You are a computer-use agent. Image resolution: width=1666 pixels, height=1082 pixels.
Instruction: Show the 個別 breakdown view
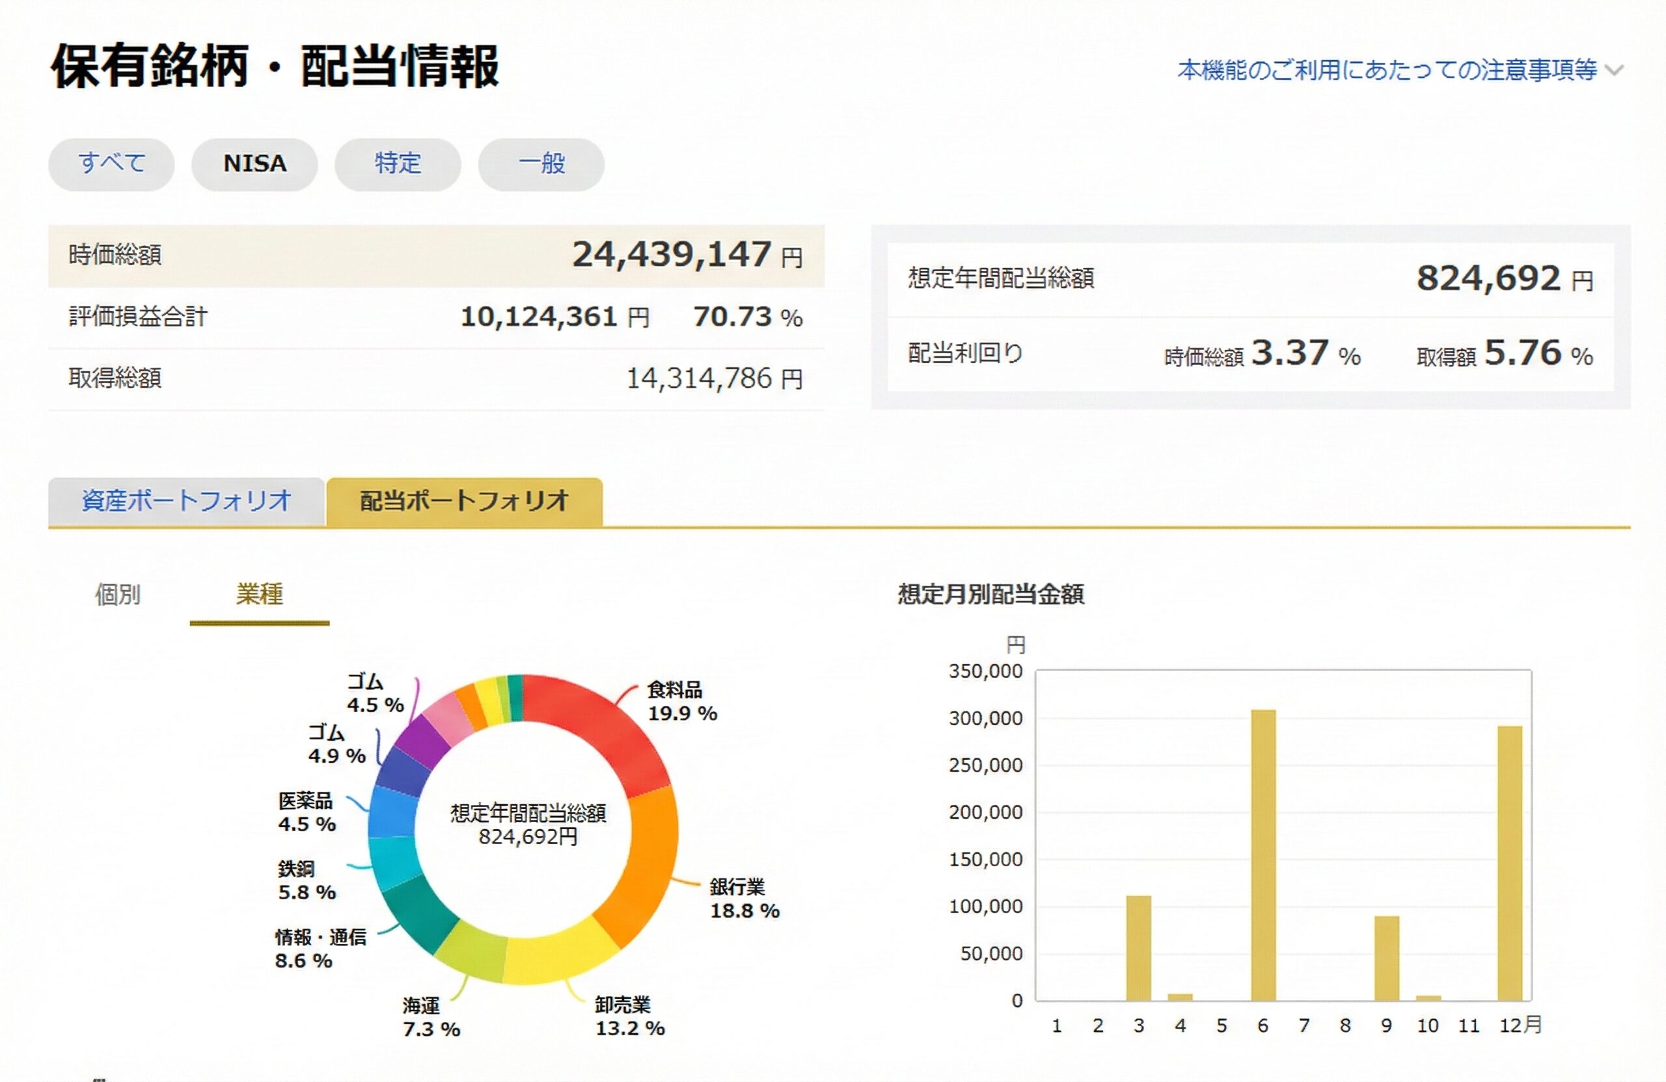pyautogui.click(x=118, y=594)
